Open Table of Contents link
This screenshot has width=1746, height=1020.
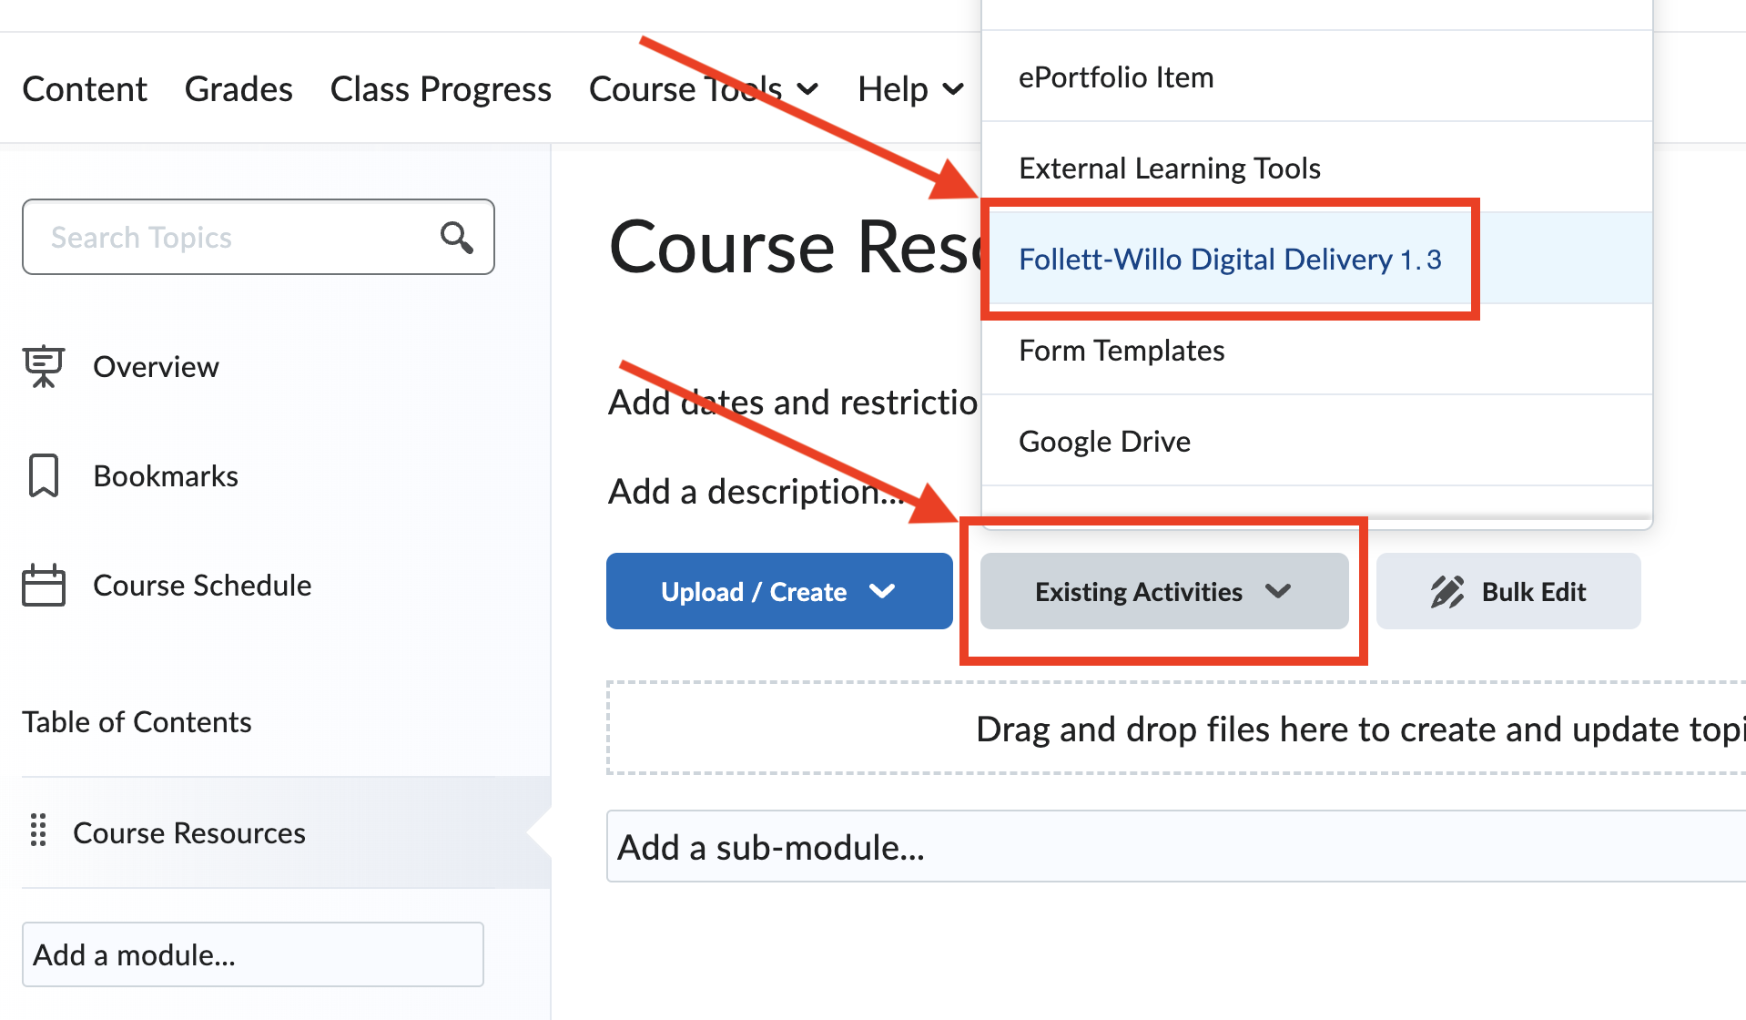coord(137,721)
